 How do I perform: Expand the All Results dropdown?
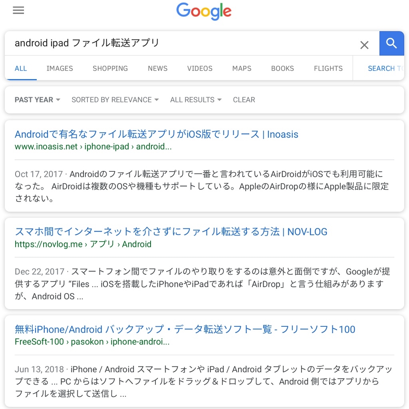click(196, 99)
